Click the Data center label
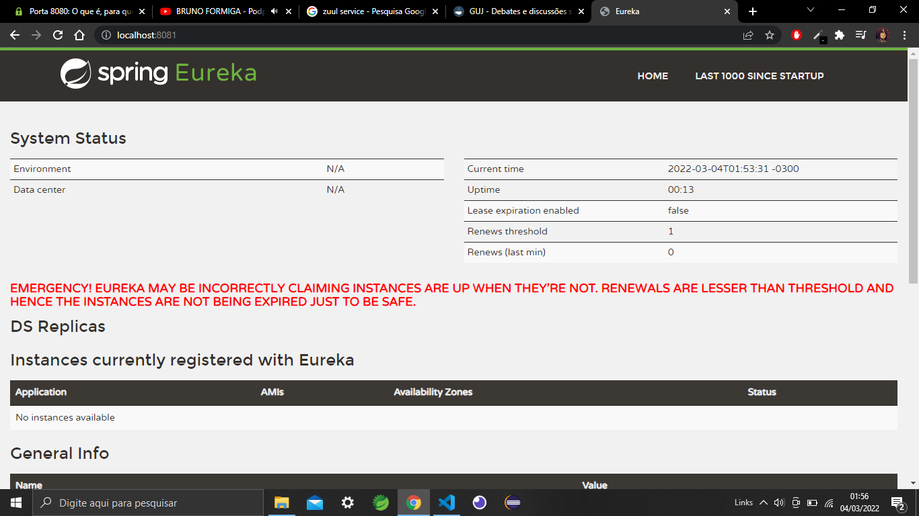 [40, 189]
